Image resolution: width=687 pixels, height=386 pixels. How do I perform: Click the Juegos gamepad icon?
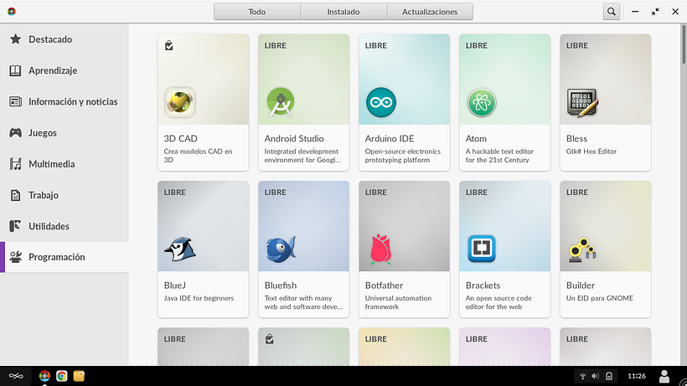pos(15,132)
